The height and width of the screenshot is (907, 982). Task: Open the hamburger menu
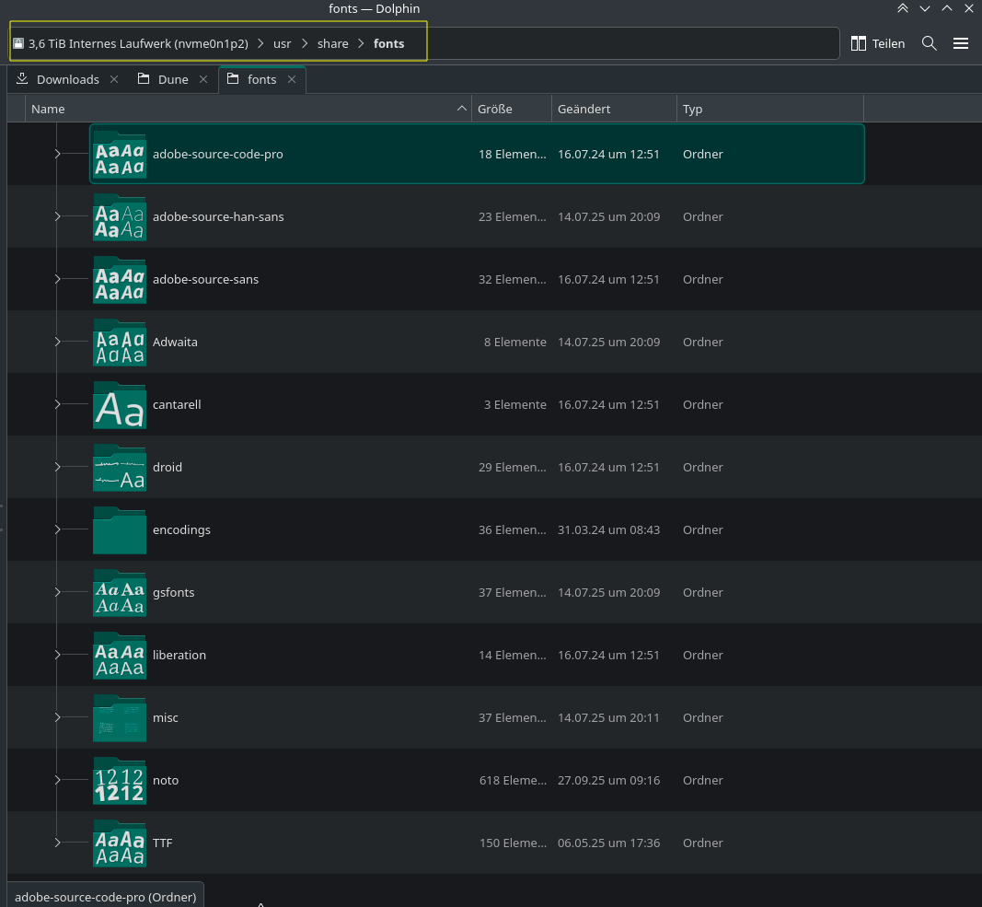(961, 43)
